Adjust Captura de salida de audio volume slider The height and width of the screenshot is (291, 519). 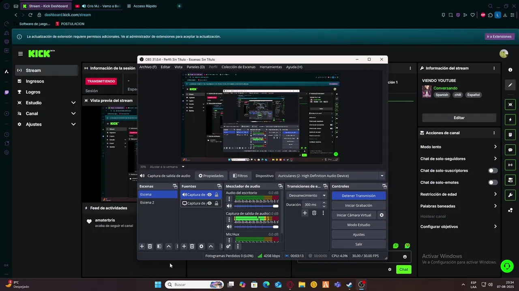256,227
